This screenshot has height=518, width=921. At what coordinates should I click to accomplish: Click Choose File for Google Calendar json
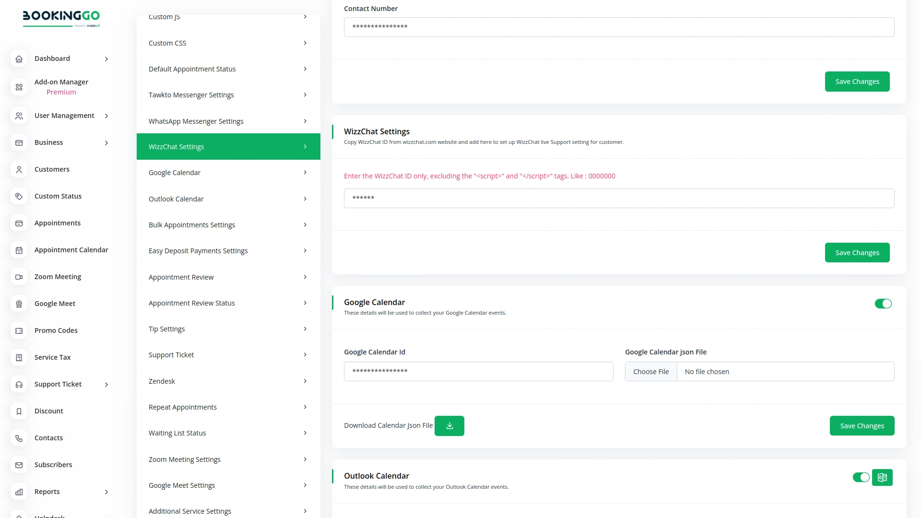pyautogui.click(x=651, y=372)
